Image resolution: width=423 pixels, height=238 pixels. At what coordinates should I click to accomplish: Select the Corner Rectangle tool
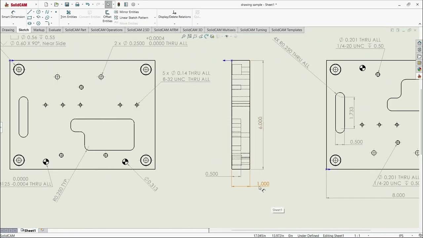[30, 18]
